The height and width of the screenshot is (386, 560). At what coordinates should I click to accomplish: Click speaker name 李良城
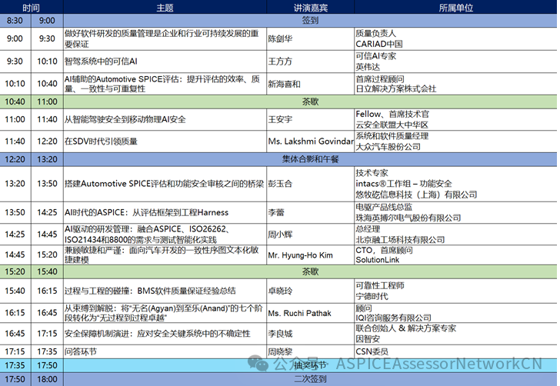tap(280, 334)
